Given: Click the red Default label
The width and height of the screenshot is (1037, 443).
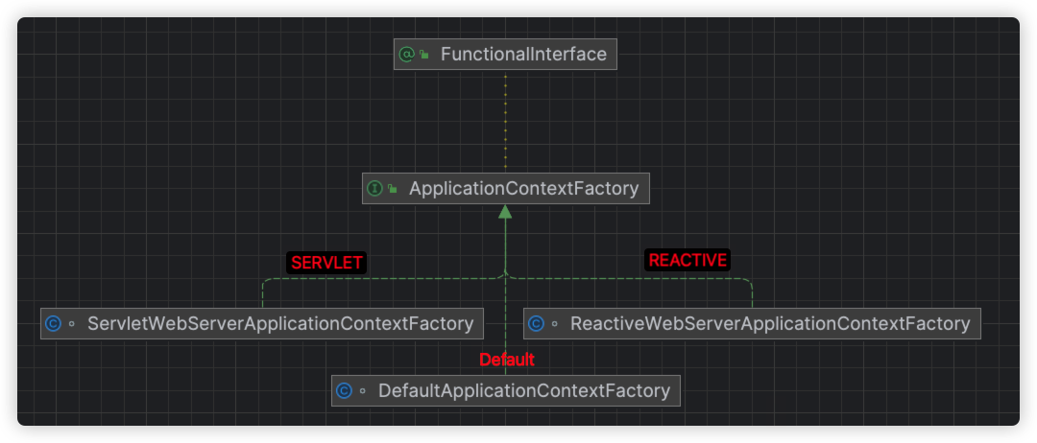Looking at the screenshot, I should pyautogui.click(x=507, y=360).
